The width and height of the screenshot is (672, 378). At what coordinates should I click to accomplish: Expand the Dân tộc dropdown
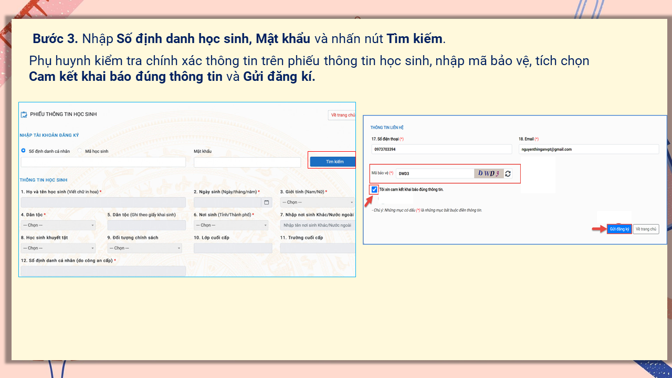point(58,225)
